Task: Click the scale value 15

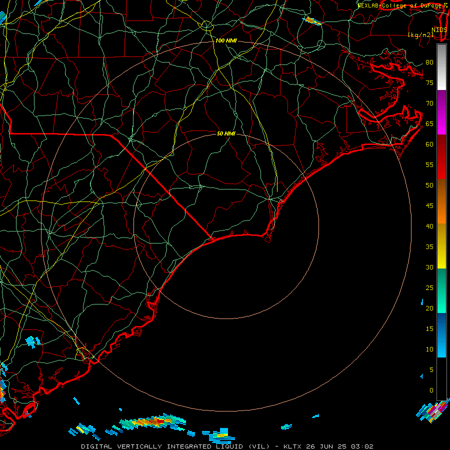Action: click(429, 329)
